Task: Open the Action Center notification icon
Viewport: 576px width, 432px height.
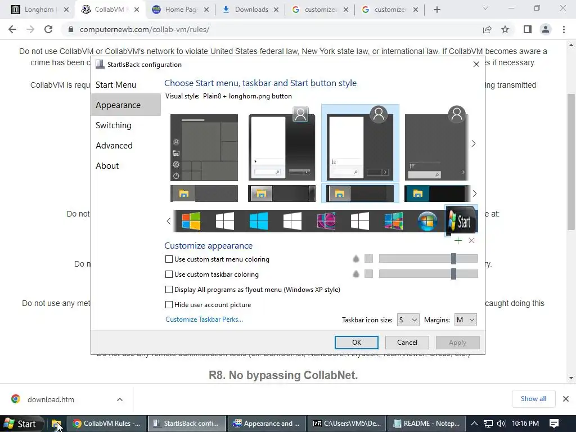Action: click(554, 424)
